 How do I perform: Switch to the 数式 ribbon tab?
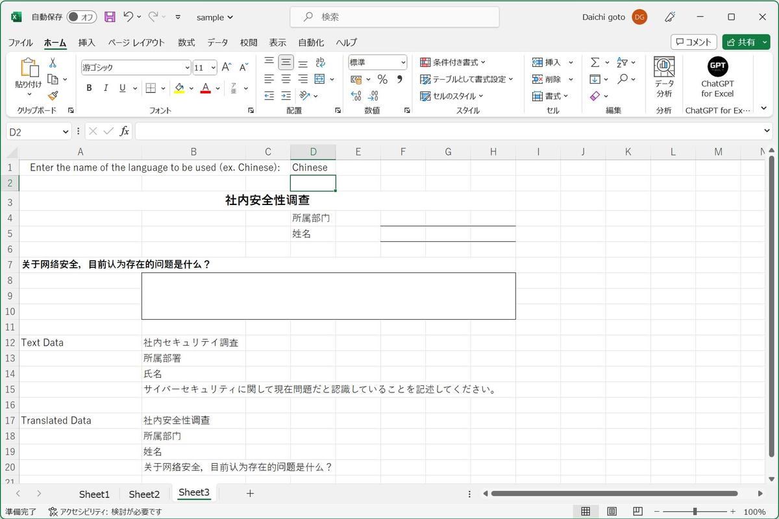pos(186,42)
